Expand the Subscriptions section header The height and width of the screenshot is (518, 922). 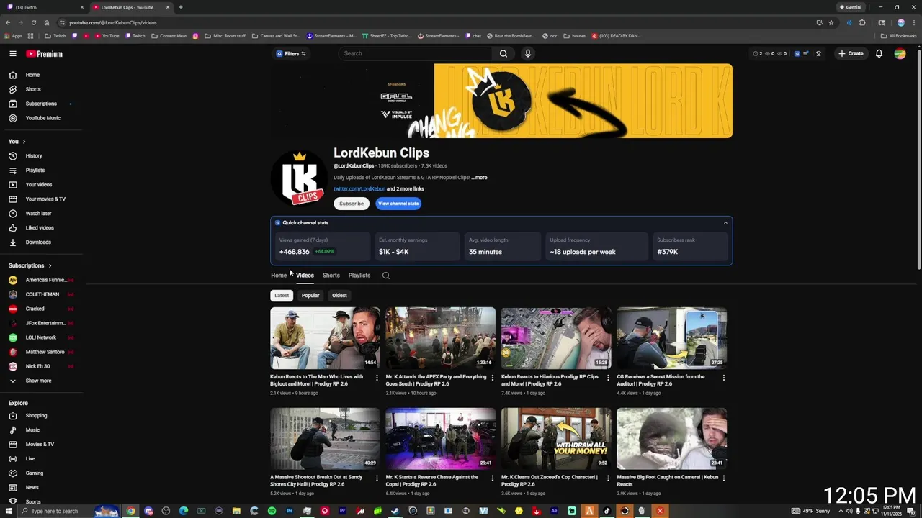tap(30, 265)
